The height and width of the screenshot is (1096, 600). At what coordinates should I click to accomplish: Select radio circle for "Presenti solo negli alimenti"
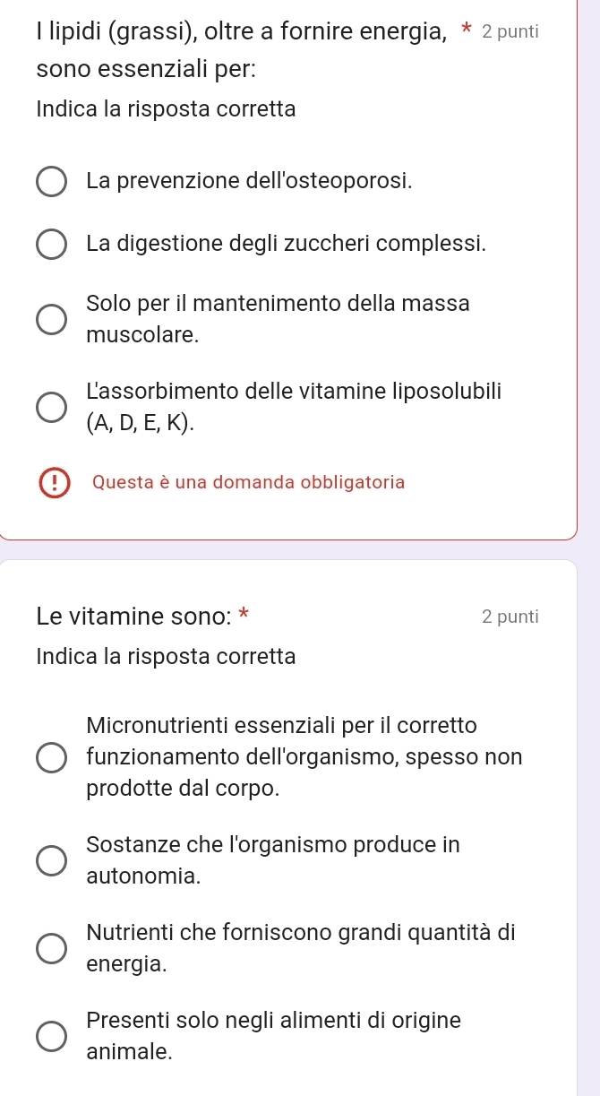(x=51, y=1035)
